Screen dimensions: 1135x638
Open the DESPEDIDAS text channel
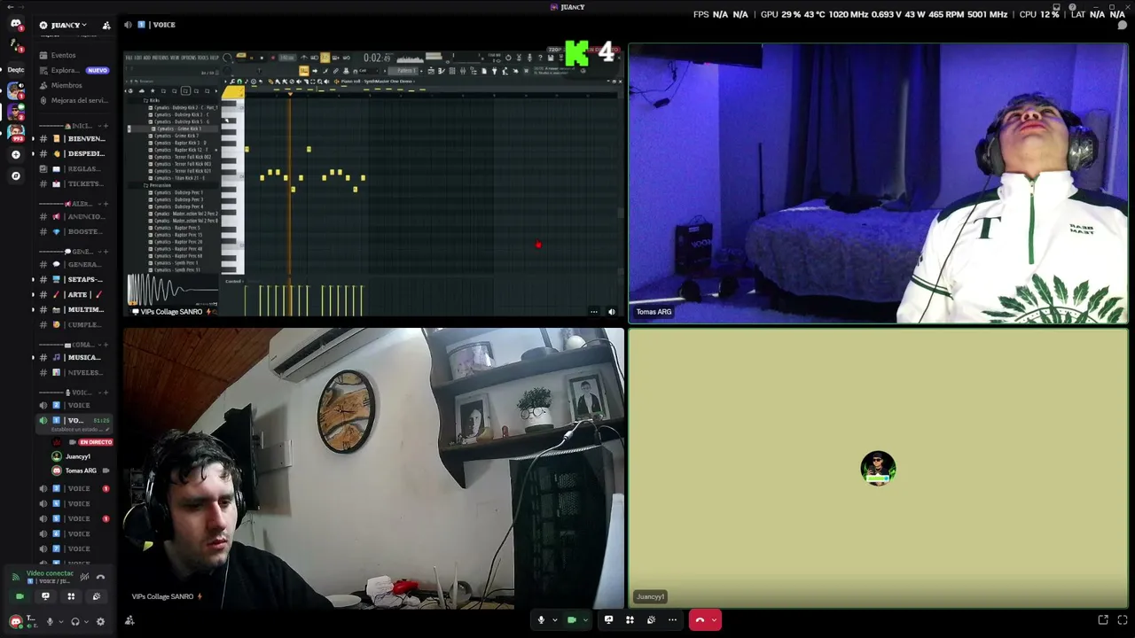pyautogui.click(x=74, y=153)
